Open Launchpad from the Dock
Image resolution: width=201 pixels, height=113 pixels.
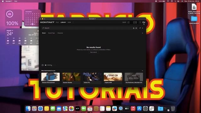(x=34, y=109)
